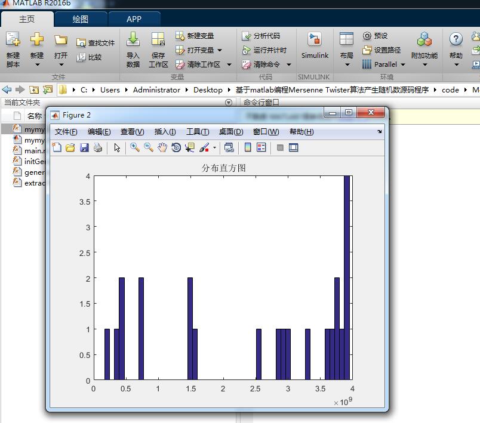Click the Name (名称) column header

point(34,116)
